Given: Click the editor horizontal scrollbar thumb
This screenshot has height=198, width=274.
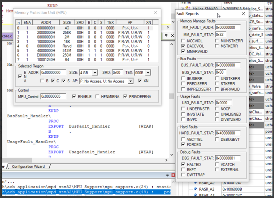Looking at the screenshot, I should click(x=17, y=160).
